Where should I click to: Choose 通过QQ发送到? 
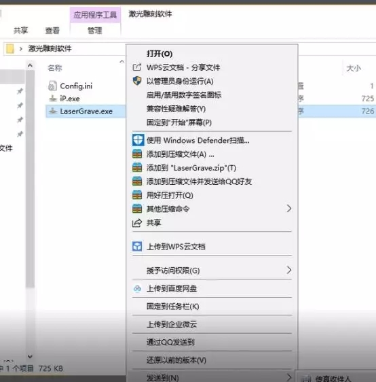click(x=170, y=342)
